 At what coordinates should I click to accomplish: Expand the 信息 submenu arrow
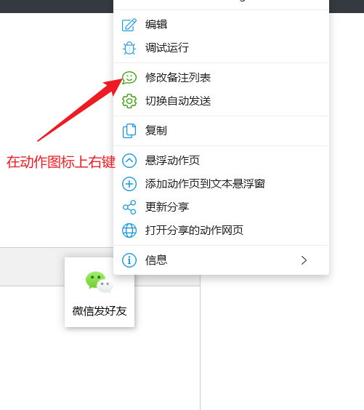304,260
